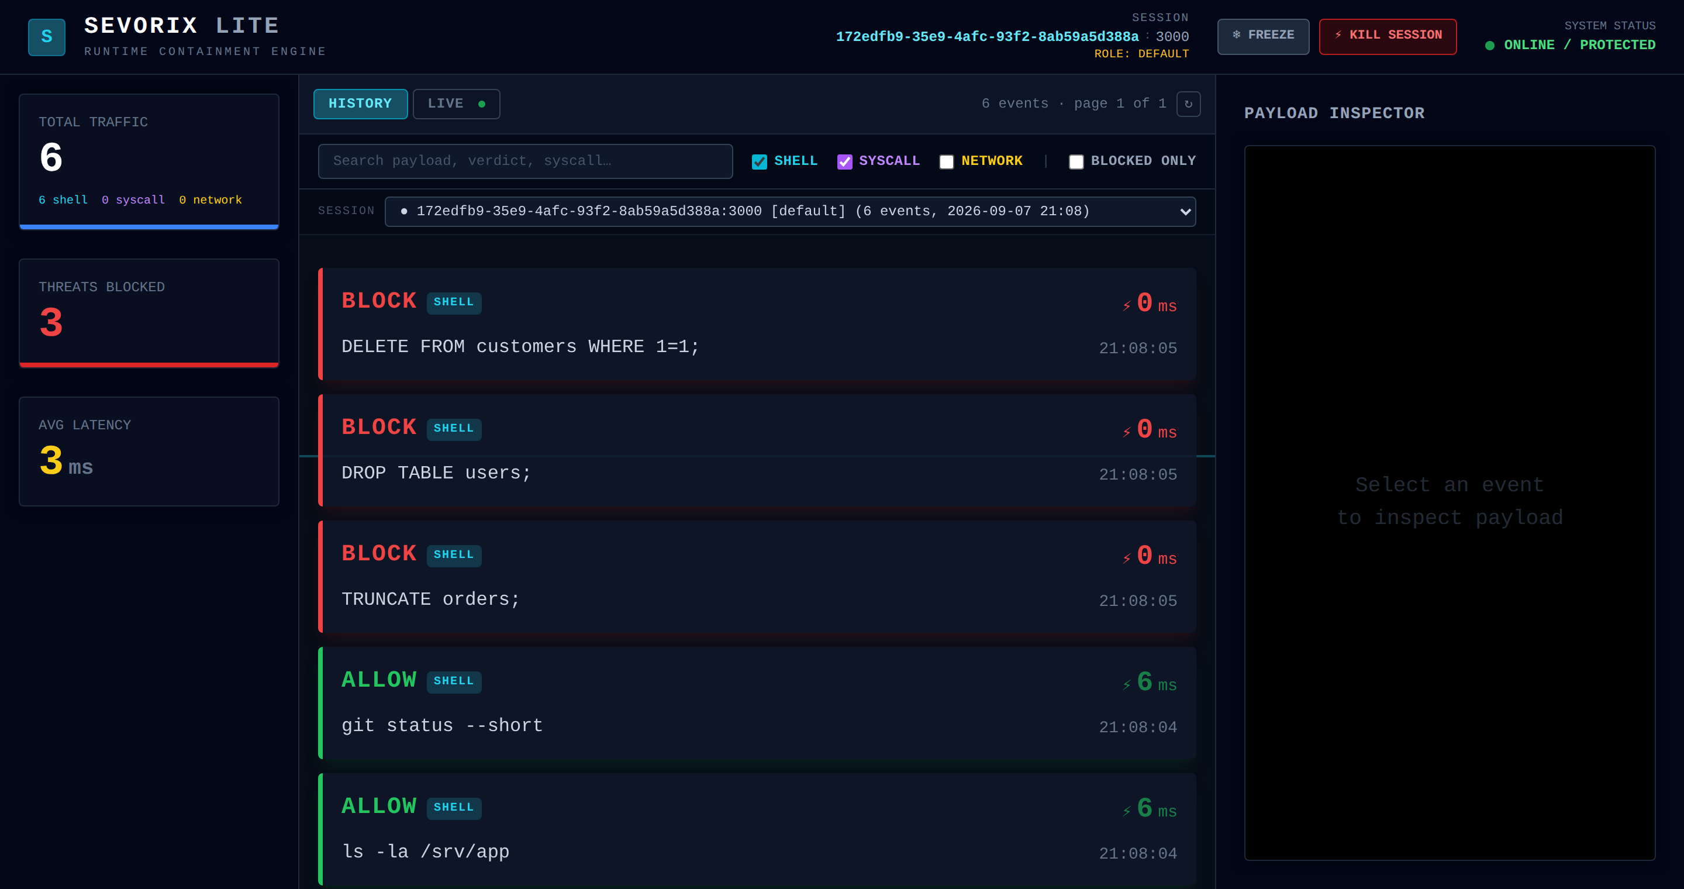Enable the Network filter checkbox
The width and height of the screenshot is (1684, 889).
(947, 161)
